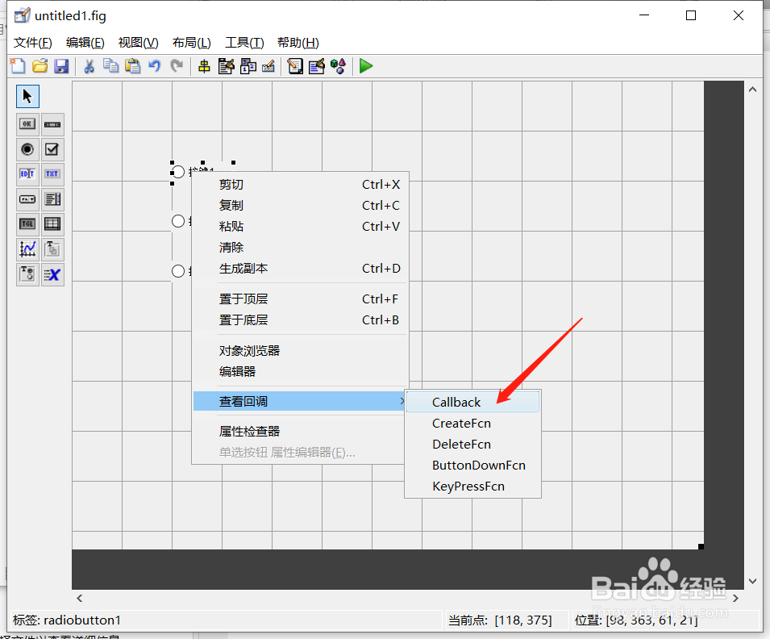The width and height of the screenshot is (770, 639).
Task: Open 对象浏览器 from the context menu
Action: point(301,350)
